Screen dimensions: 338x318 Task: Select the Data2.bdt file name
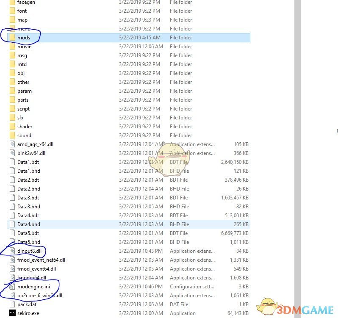(28, 180)
